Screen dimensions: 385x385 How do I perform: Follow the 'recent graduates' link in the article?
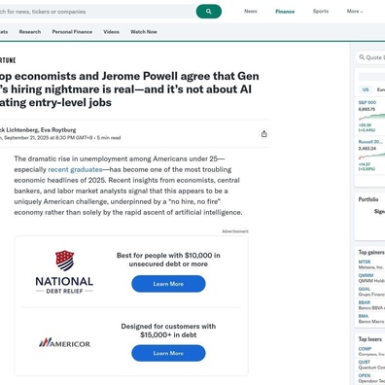coord(75,169)
